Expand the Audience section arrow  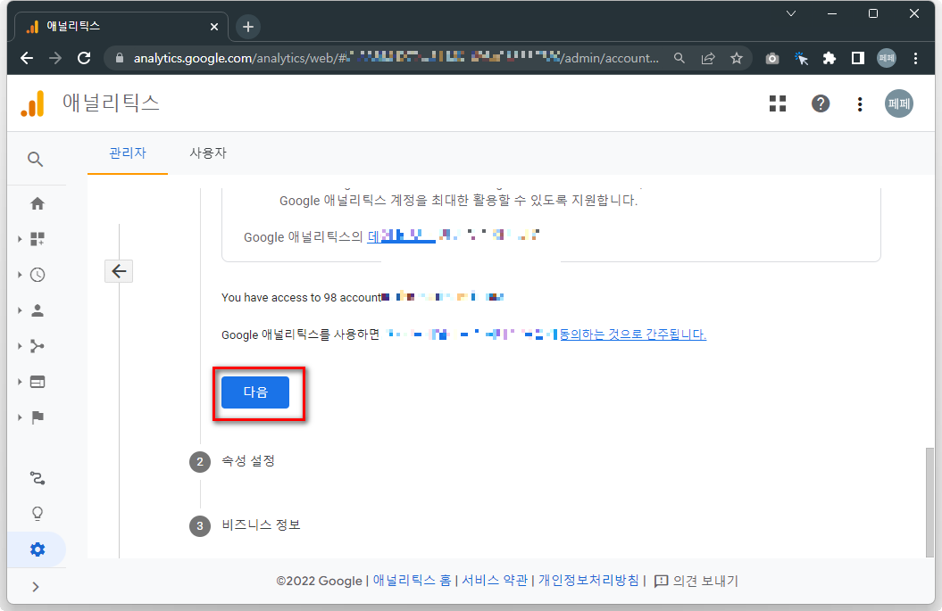20,310
